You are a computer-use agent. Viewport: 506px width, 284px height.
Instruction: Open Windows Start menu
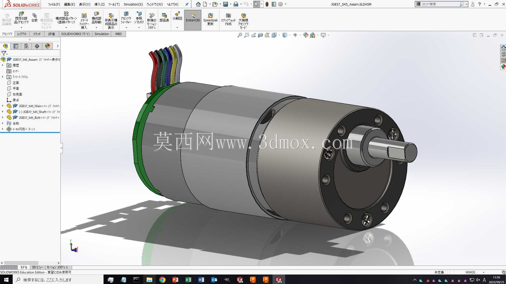pos(6,280)
